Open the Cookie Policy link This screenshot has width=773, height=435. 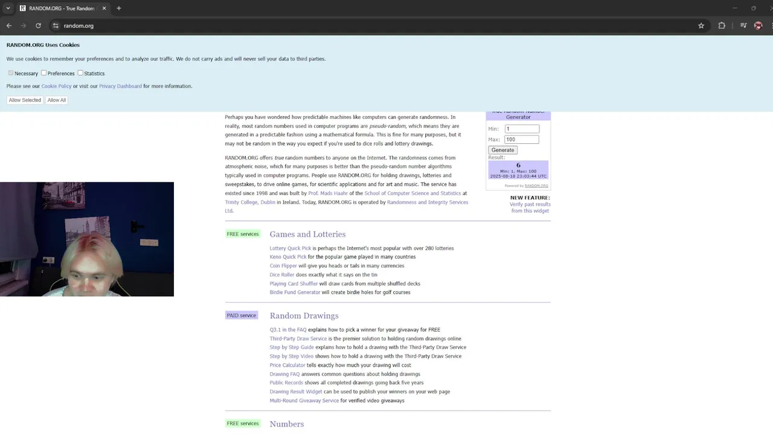click(56, 86)
